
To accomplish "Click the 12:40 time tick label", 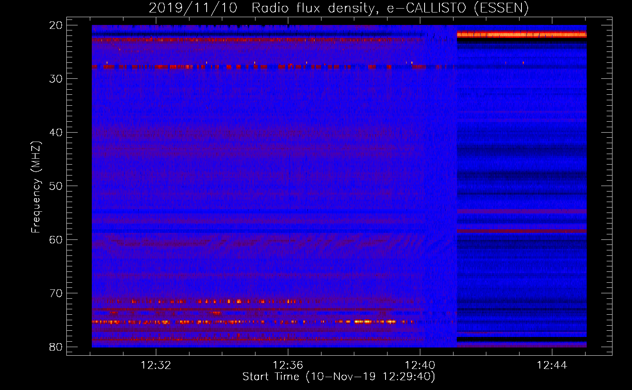I will click(x=420, y=365).
